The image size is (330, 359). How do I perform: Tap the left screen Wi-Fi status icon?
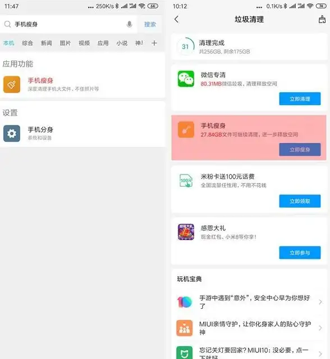(142, 6)
